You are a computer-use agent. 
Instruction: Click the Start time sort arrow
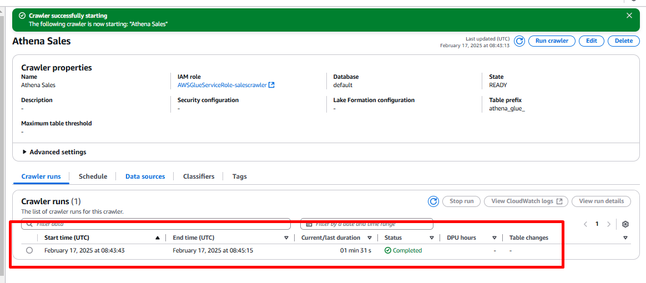pyautogui.click(x=158, y=237)
